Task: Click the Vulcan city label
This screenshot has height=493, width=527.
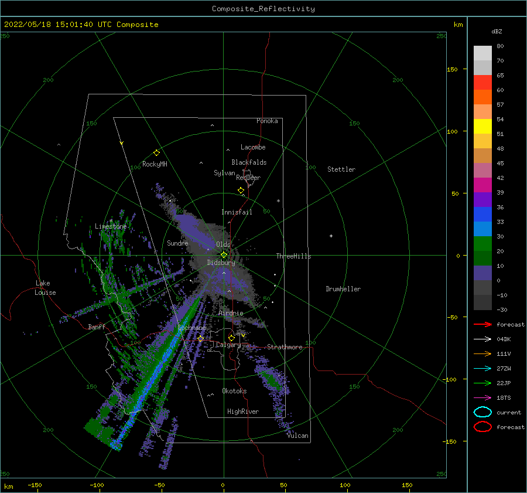Action: 298,436
